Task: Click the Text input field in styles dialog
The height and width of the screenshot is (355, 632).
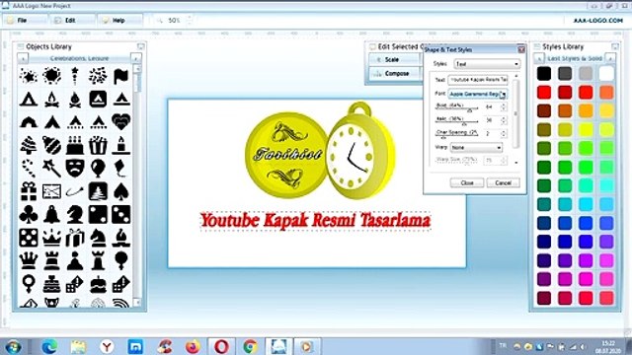Action: click(478, 80)
